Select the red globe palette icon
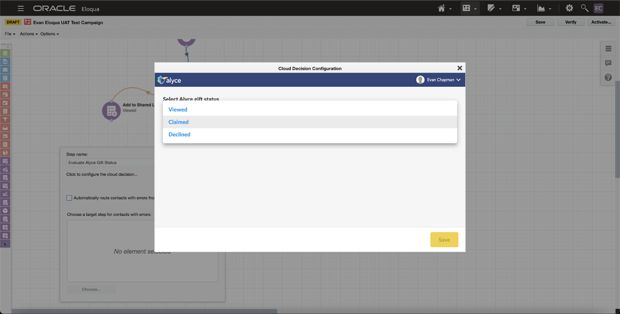The height and width of the screenshot is (314, 620). (x=5, y=153)
